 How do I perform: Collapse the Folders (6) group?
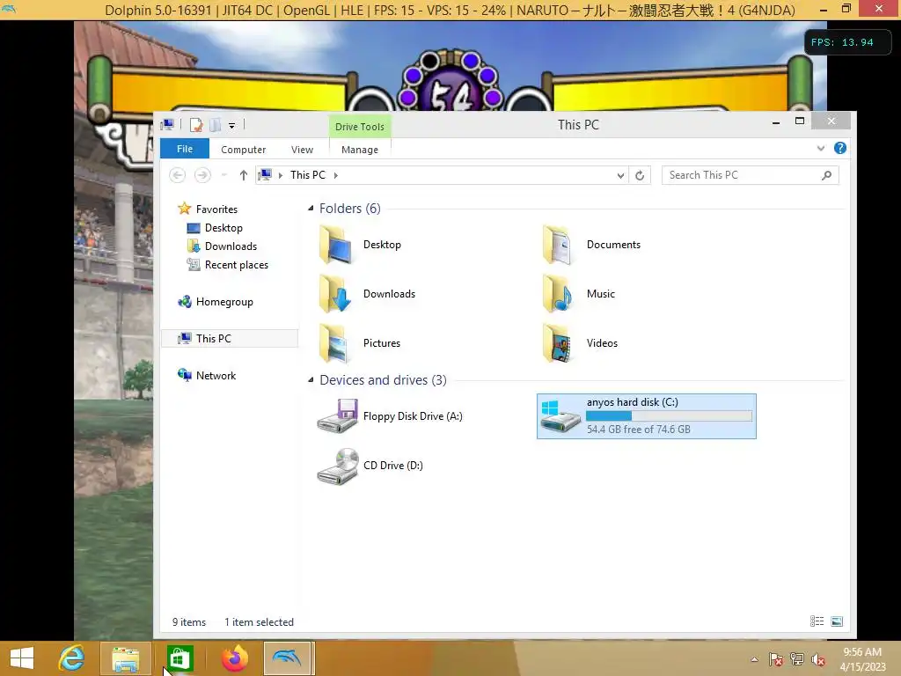(311, 208)
